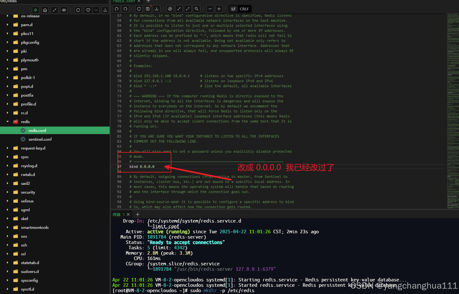Mark path as favorite with heart icon
This screenshot has height=294, width=459.
point(88,10)
